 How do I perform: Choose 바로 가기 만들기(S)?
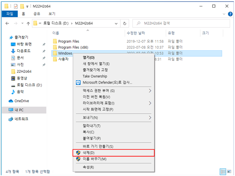[114, 146]
